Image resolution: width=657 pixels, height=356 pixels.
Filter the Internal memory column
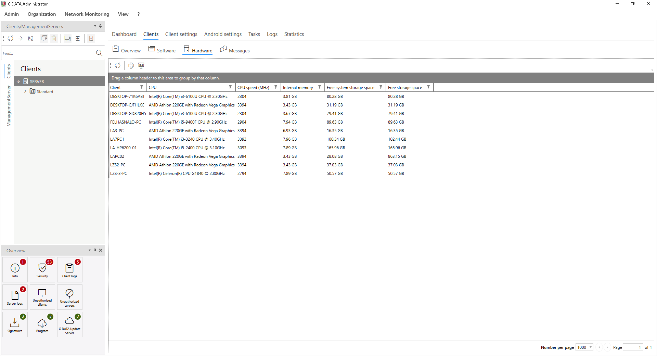[x=320, y=87]
